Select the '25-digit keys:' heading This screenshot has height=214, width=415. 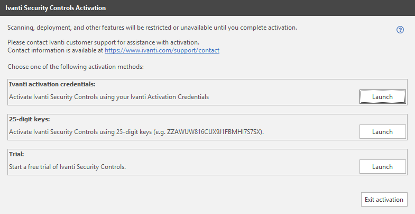pyautogui.click(x=30, y=119)
